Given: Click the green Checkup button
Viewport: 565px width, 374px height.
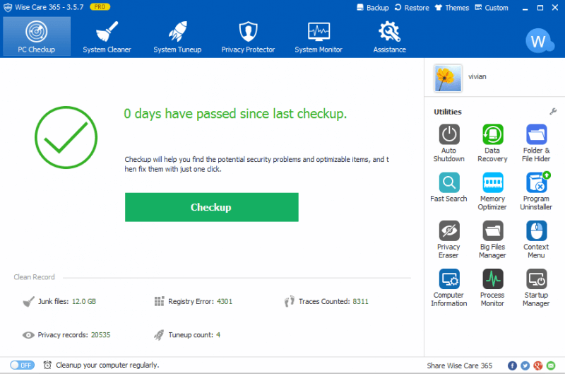Looking at the screenshot, I should coord(211,207).
